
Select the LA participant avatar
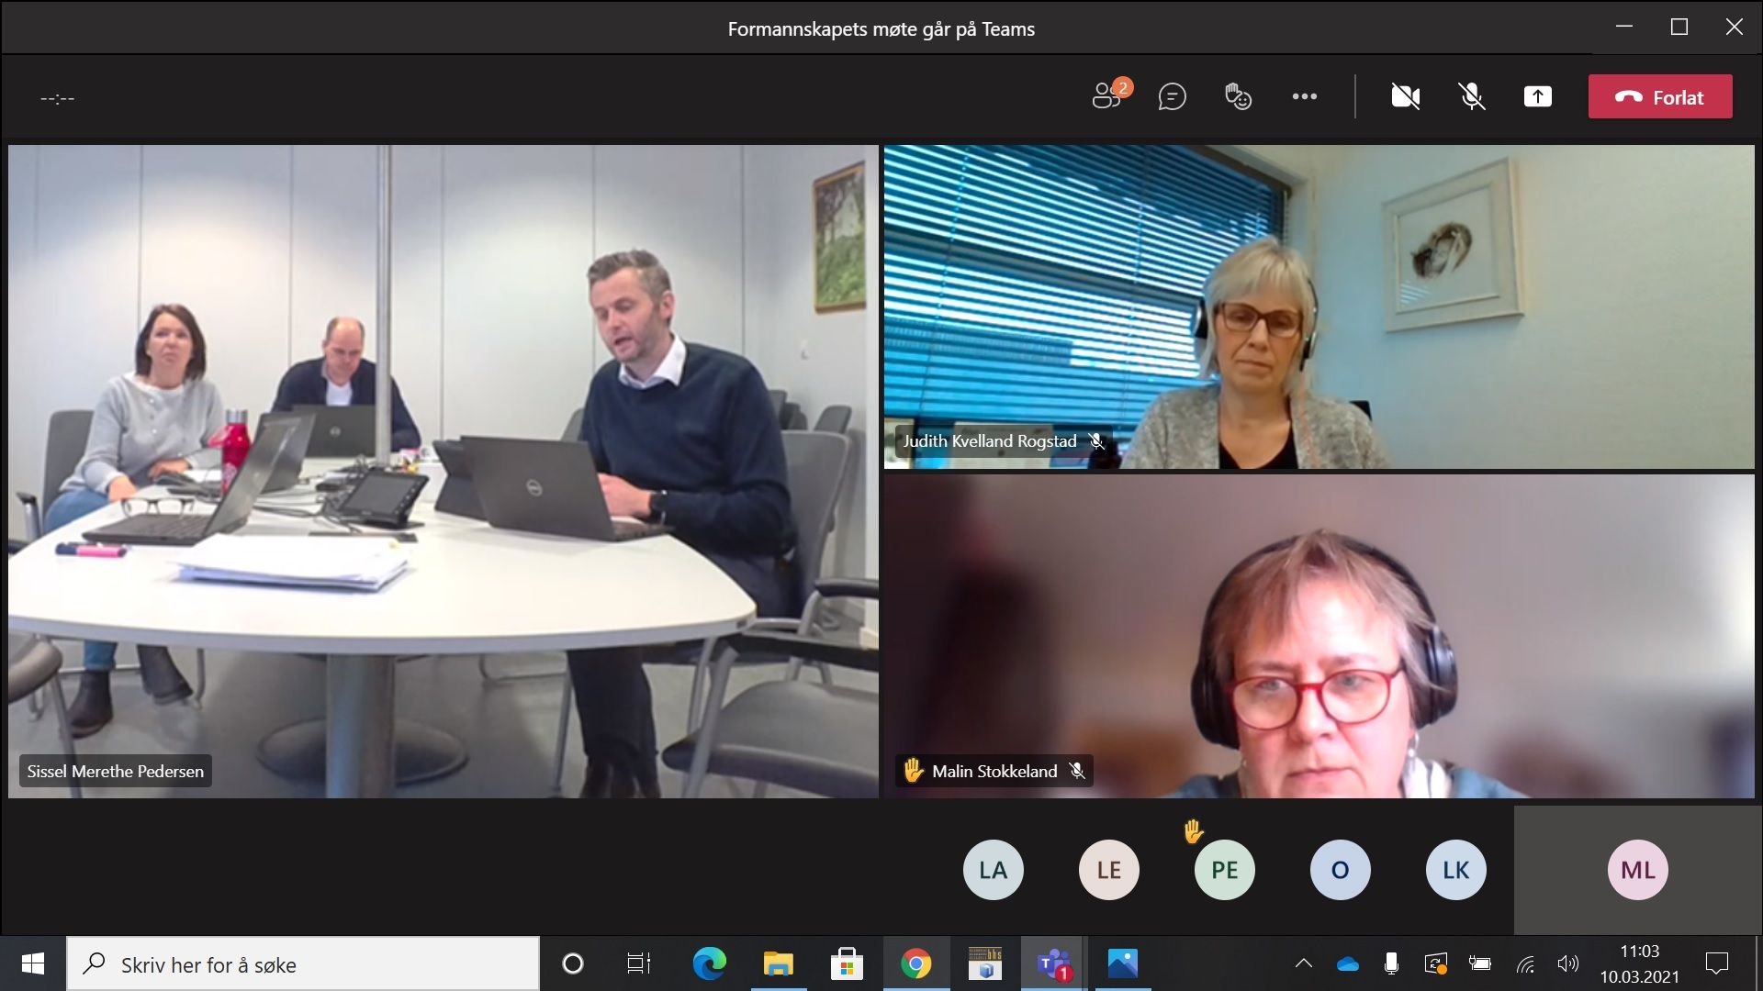(x=993, y=870)
